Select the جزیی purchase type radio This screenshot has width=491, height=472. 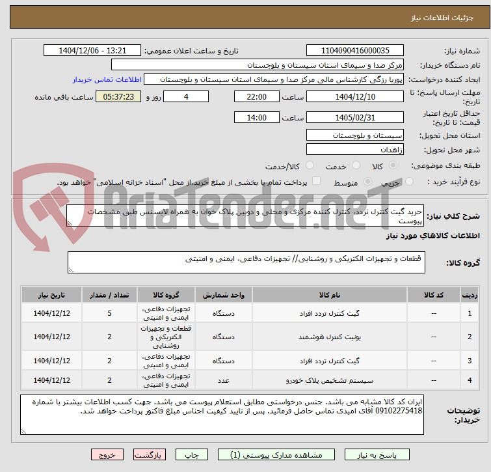coord(409,182)
